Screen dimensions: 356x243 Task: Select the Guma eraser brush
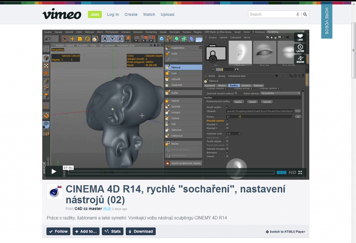(x=184, y=93)
